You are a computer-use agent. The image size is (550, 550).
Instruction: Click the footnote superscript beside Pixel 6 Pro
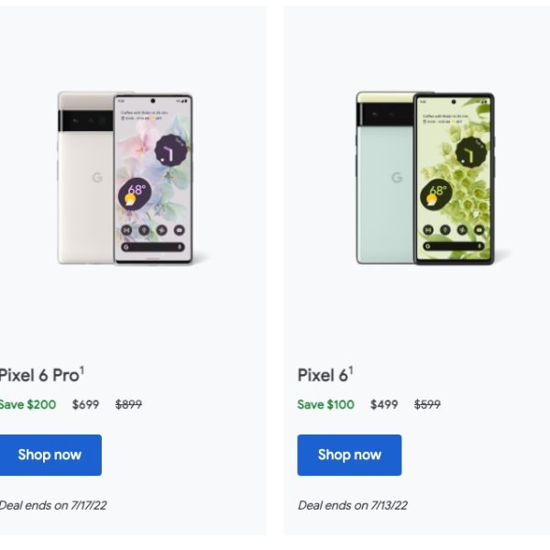(82, 369)
